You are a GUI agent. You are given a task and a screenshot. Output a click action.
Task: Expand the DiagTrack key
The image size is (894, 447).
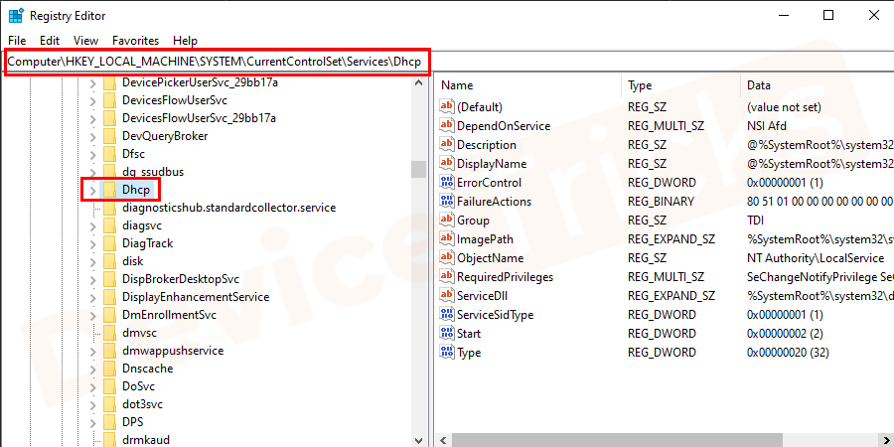[x=93, y=243]
